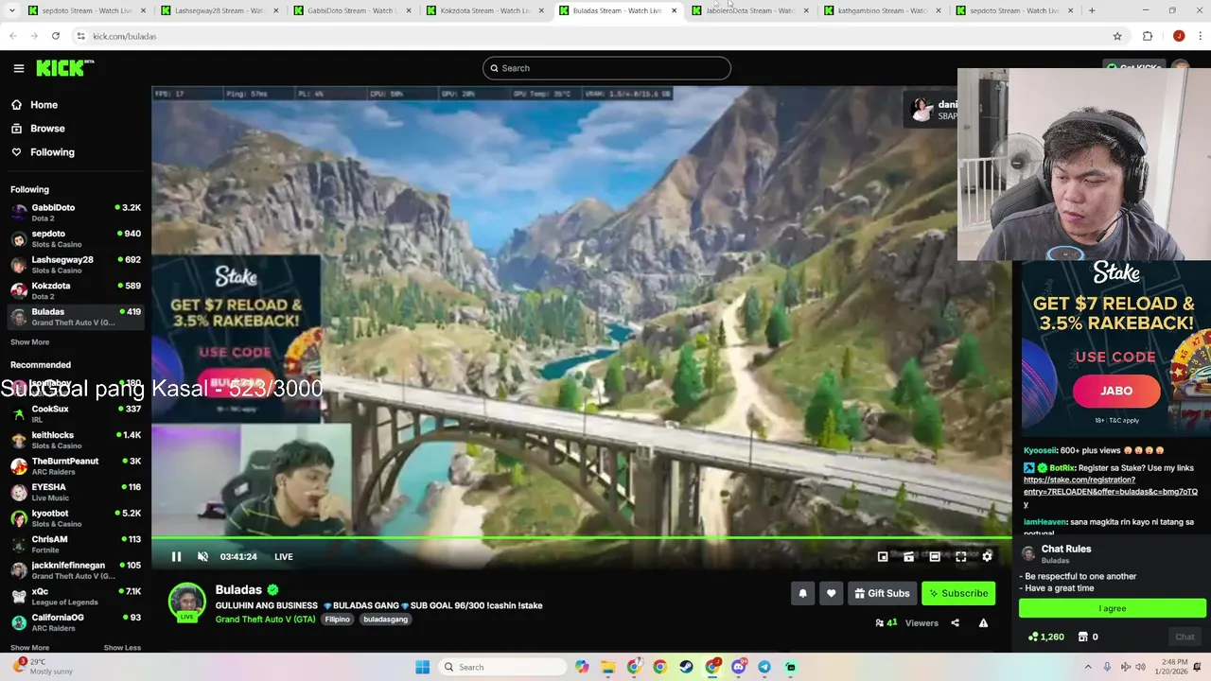Select the buladasgang tag
Image resolution: width=1211 pixels, height=681 pixels.
click(x=385, y=620)
